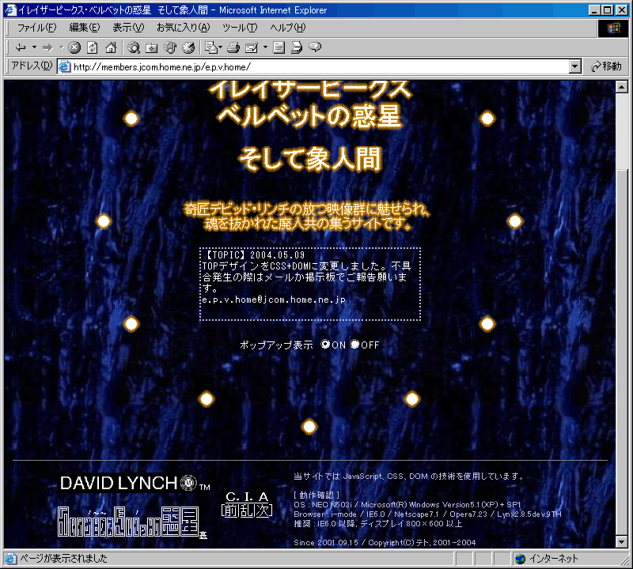Open the Media bar icon
Viewport: 633px width, 569px height.
170,47
